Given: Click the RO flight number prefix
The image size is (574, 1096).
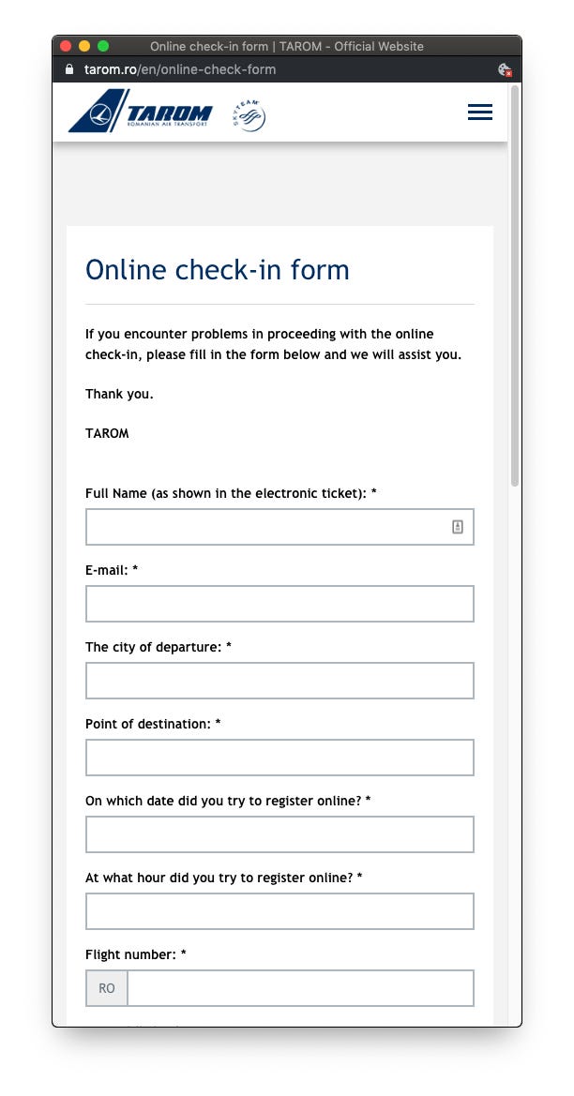Looking at the screenshot, I should pos(106,988).
